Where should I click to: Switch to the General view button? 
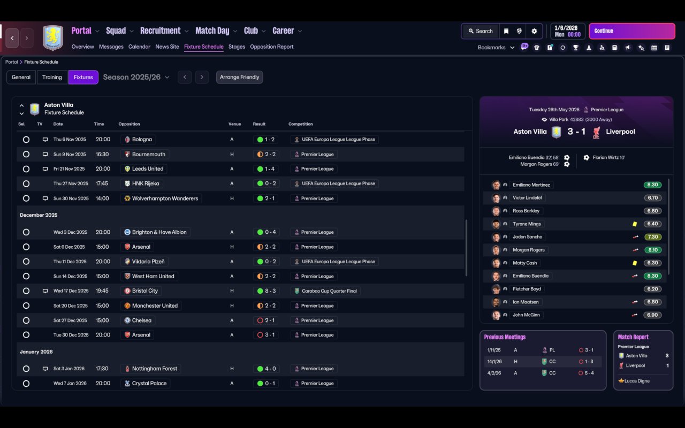21,77
